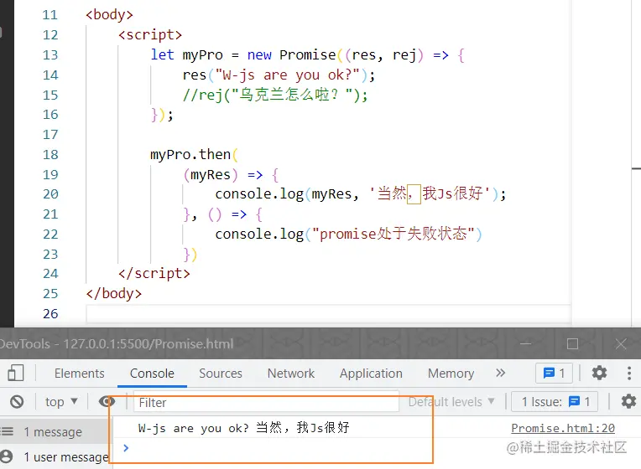641x469 pixels.
Task: Open the 1 Issue counter button
Action: pos(555,402)
